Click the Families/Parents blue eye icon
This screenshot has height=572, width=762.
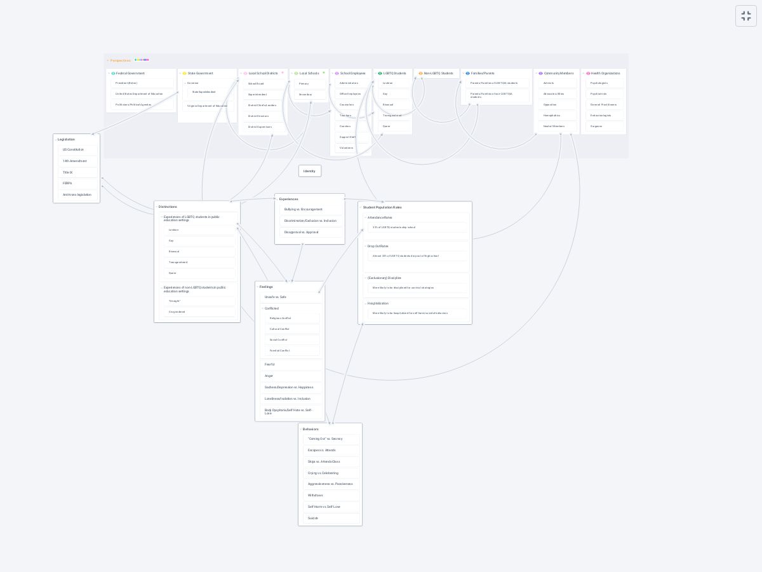(468, 74)
